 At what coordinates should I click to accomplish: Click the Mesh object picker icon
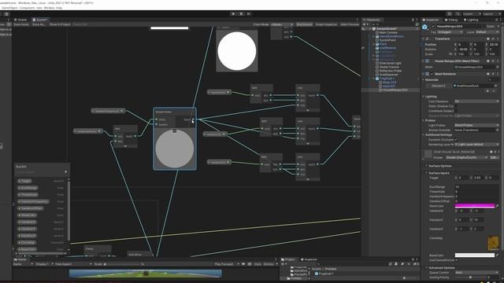pyautogui.click(x=497, y=67)
